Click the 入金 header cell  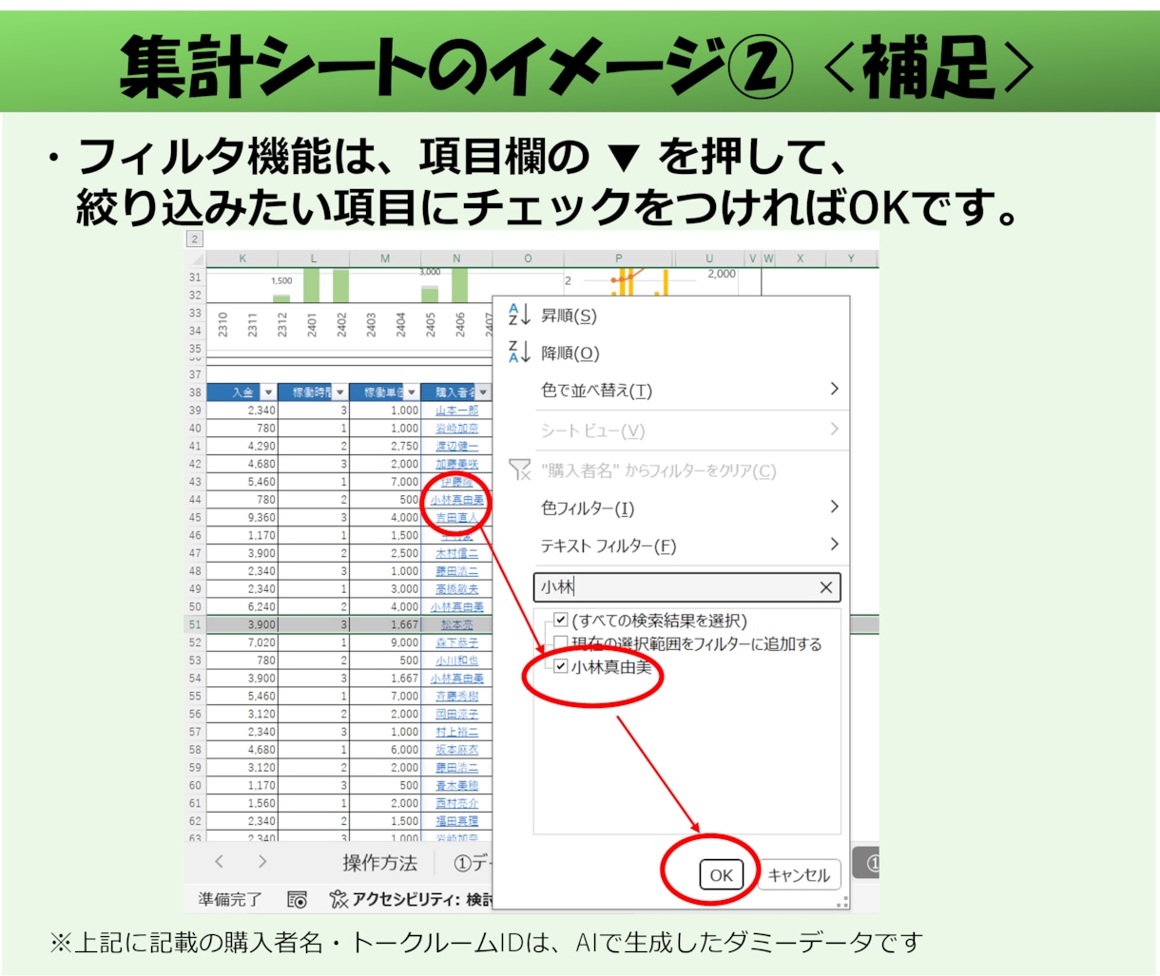(x=242, y=392)
